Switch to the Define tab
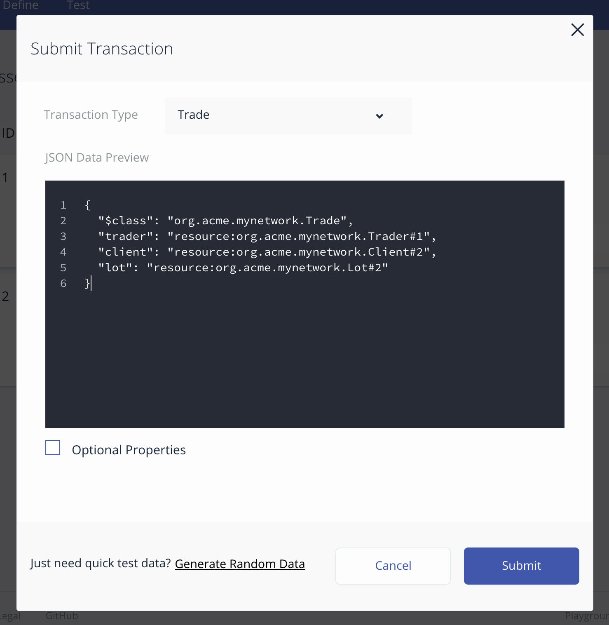Screen dimensions: 609x625 [21, 5]
